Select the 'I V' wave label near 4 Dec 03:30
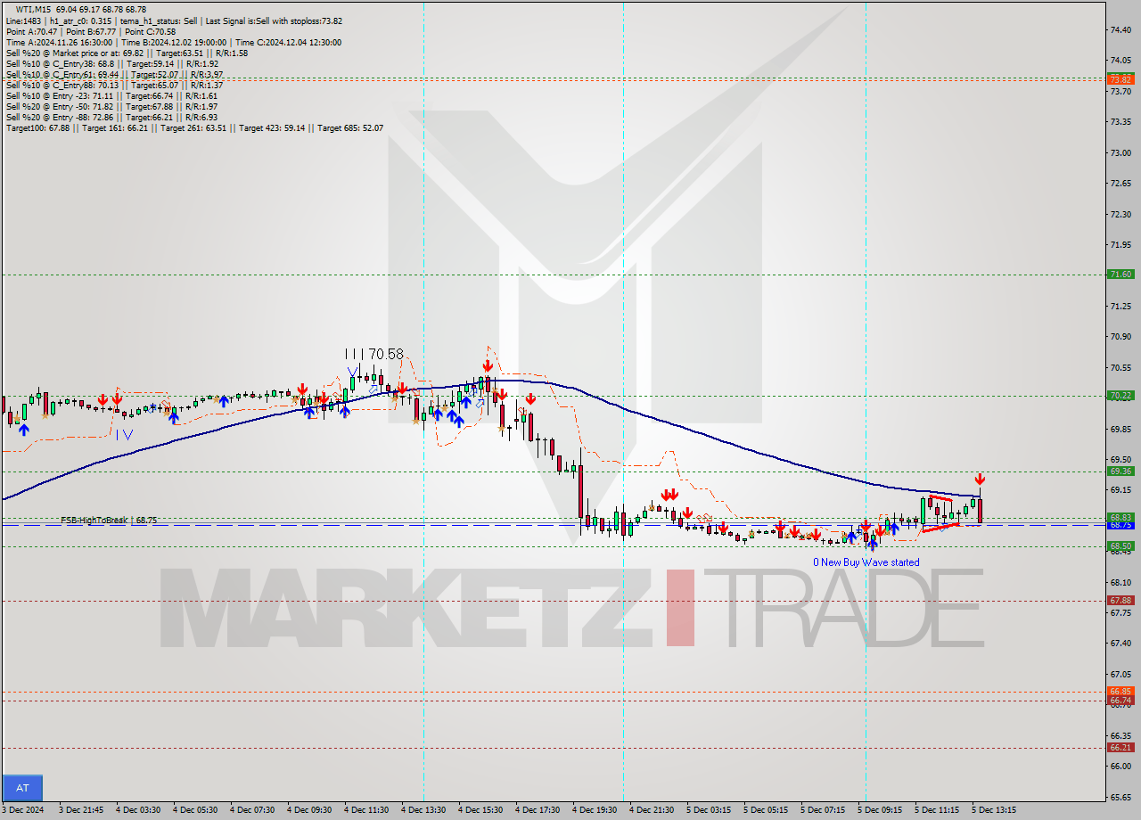The image size is (1141, 820). [x=124, y=434]
